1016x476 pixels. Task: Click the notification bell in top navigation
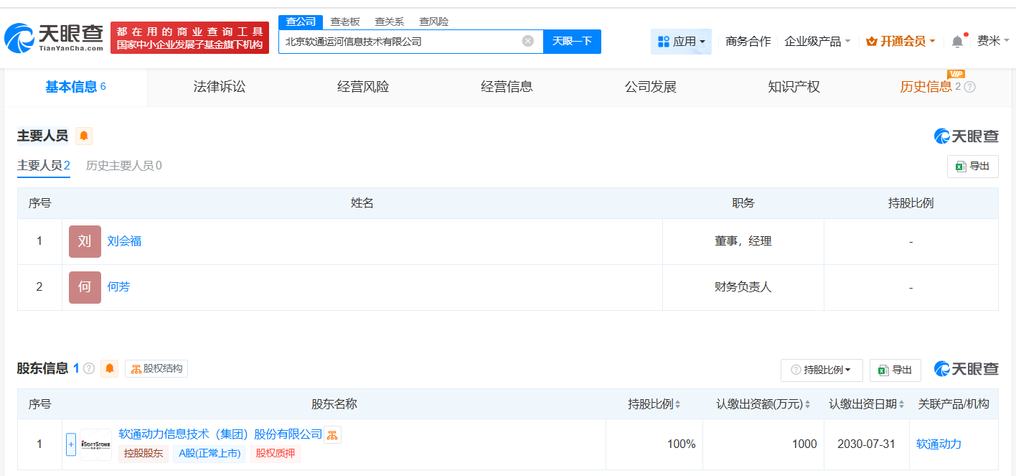coord(956,41)
